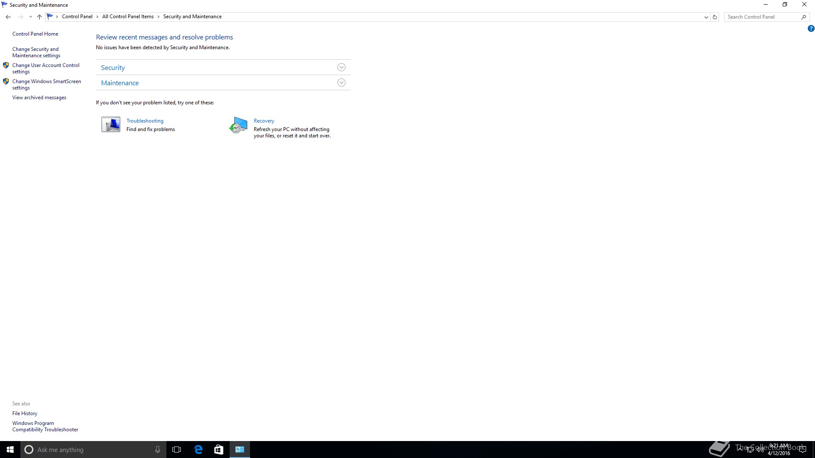Click the blue help question mark icon

coord(811,29)
